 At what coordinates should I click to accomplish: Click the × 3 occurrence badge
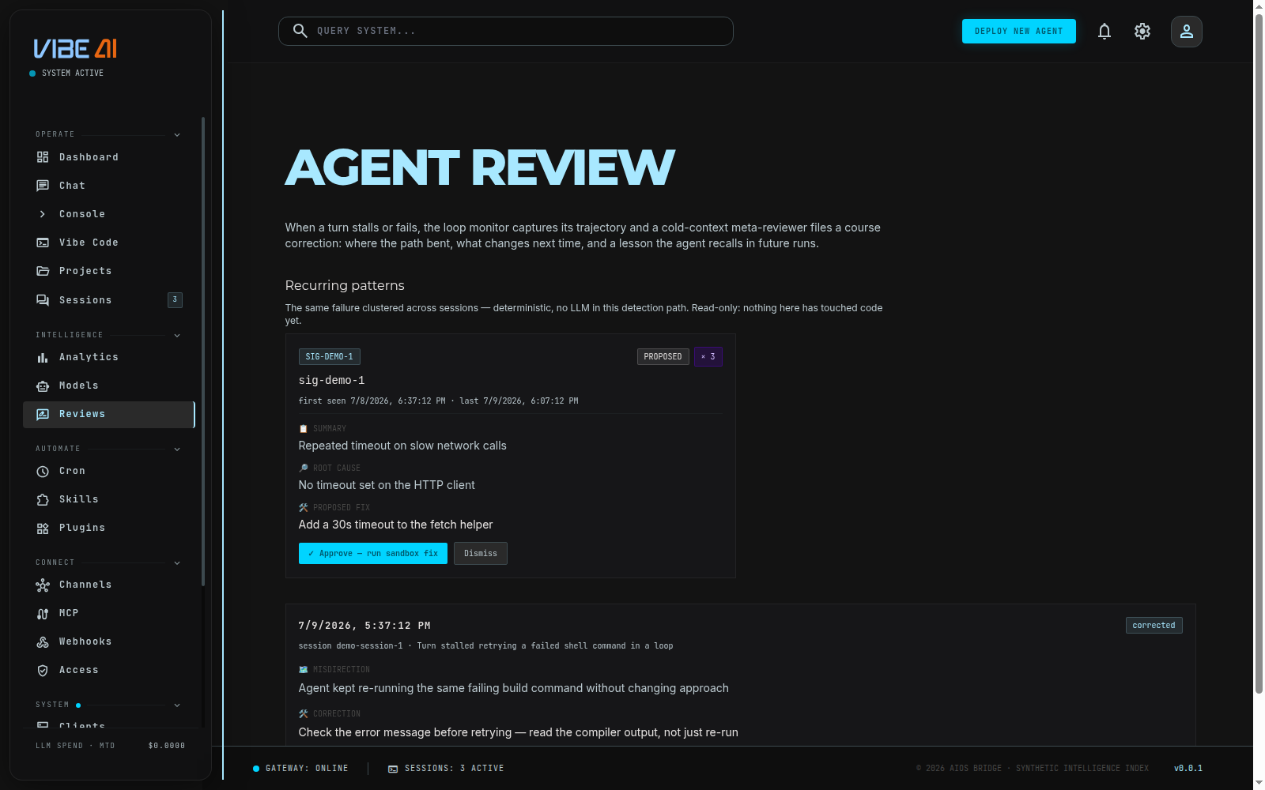(708, 357)
